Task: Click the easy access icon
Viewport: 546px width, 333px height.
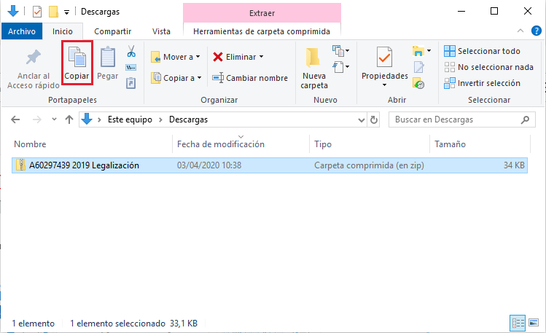Action: click(x=340, y=66)
